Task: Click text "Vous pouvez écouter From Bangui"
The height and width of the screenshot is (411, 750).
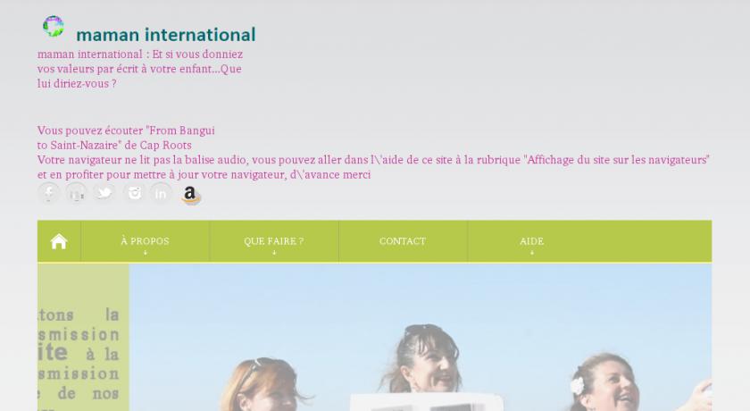Action: tap(126, 130)
